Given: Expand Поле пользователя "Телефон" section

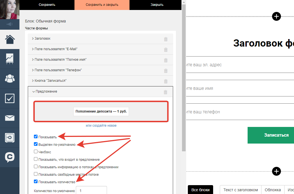Looking at the screenshot, I should [x=100, y=70].
